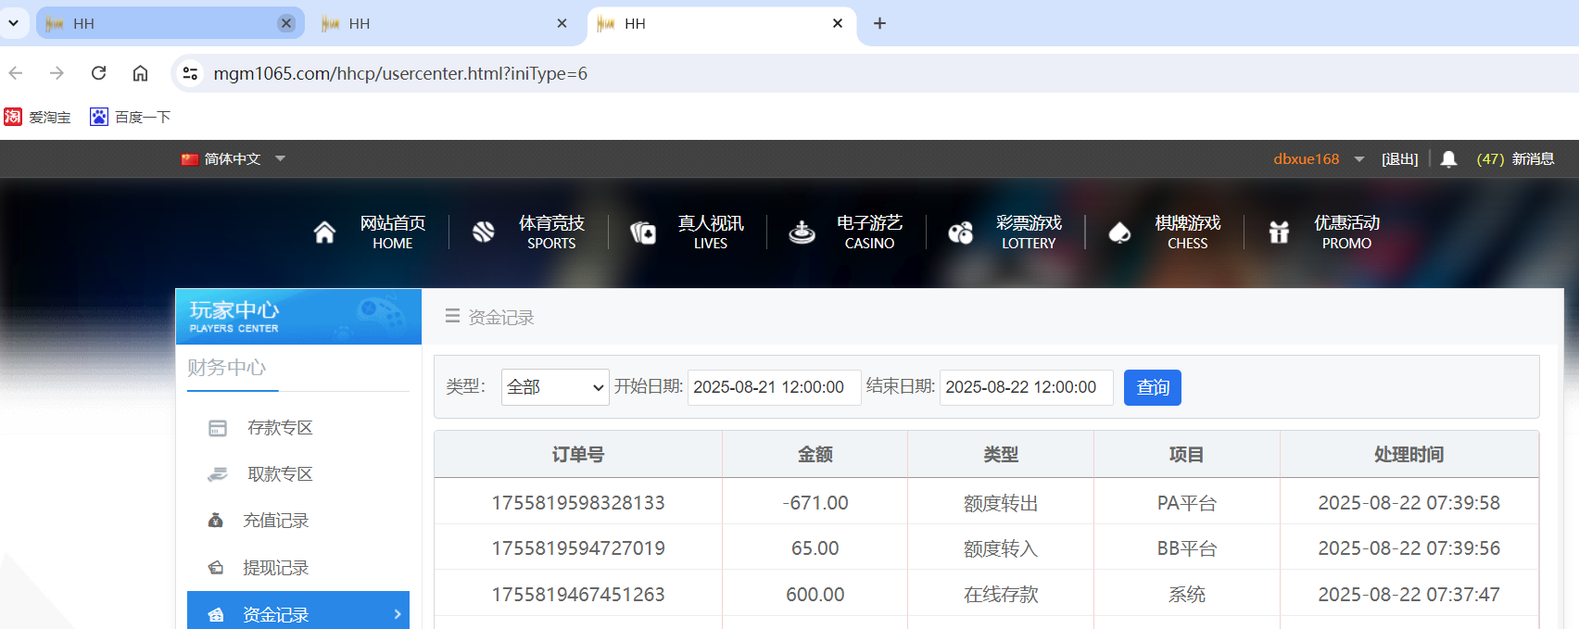Click the playing cards Lives icon

pos(643,233)
